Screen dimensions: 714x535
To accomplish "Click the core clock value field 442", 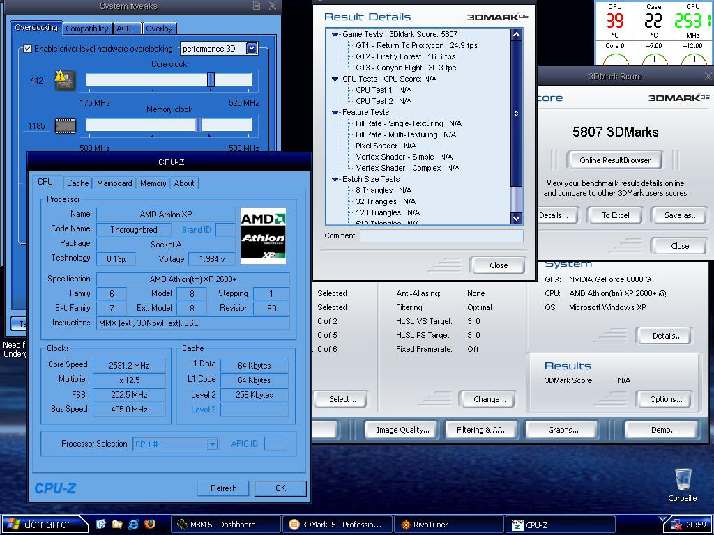I will [x=36, y=81].
